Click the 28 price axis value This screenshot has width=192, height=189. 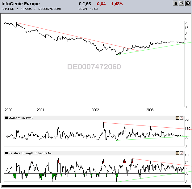(x=187, y=23)
